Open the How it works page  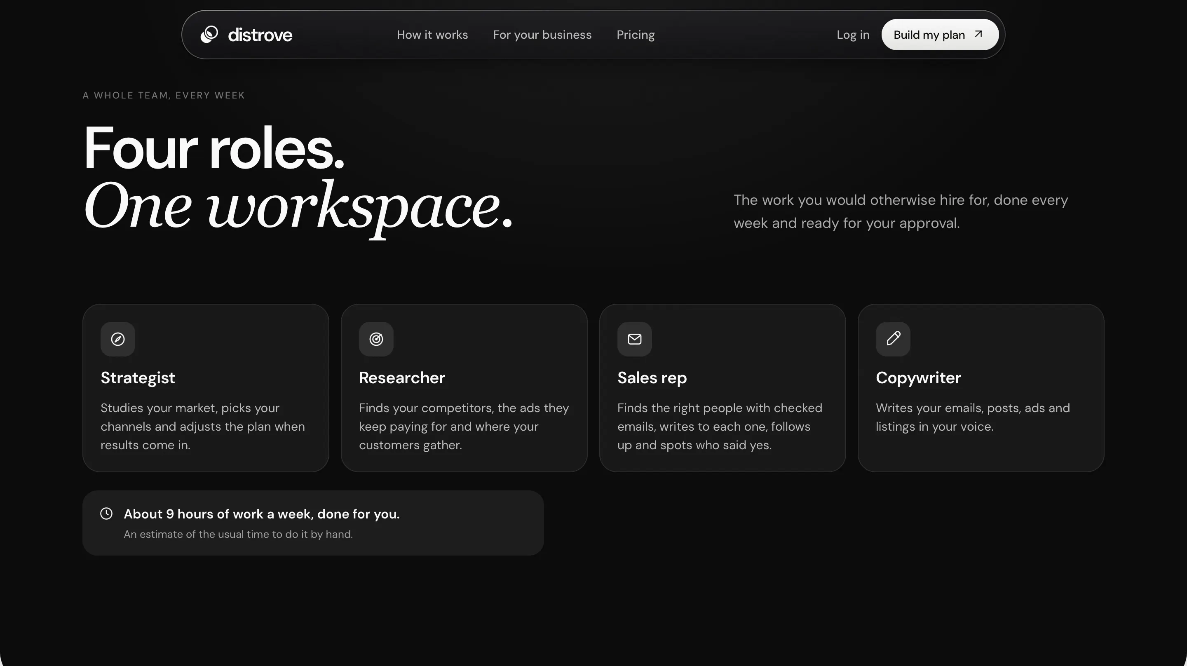(432, 35)
